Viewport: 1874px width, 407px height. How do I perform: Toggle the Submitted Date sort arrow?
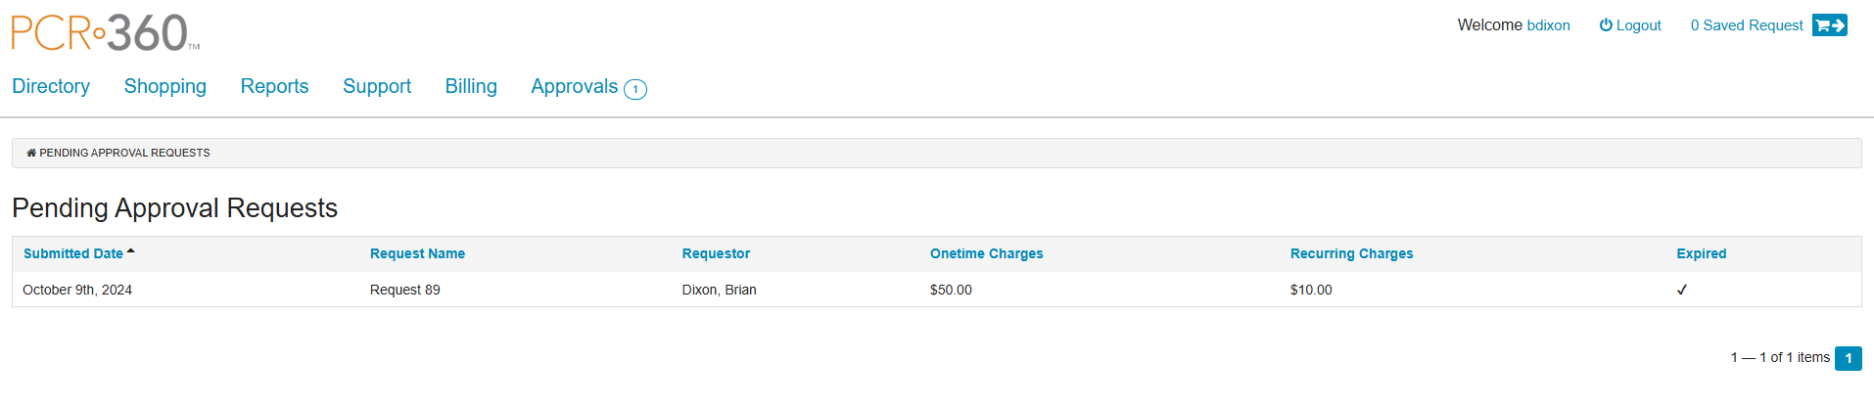point(131,252)
